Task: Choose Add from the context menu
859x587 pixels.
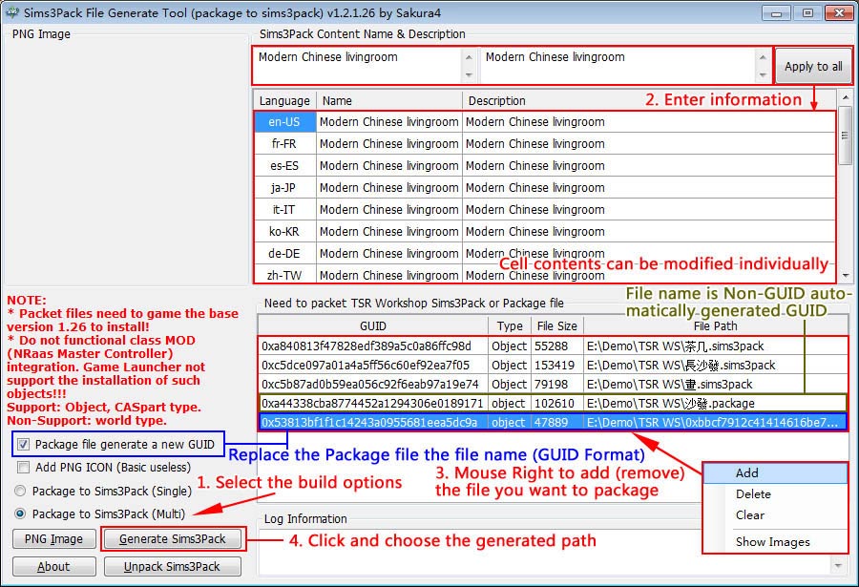Action: pos(775,473)
